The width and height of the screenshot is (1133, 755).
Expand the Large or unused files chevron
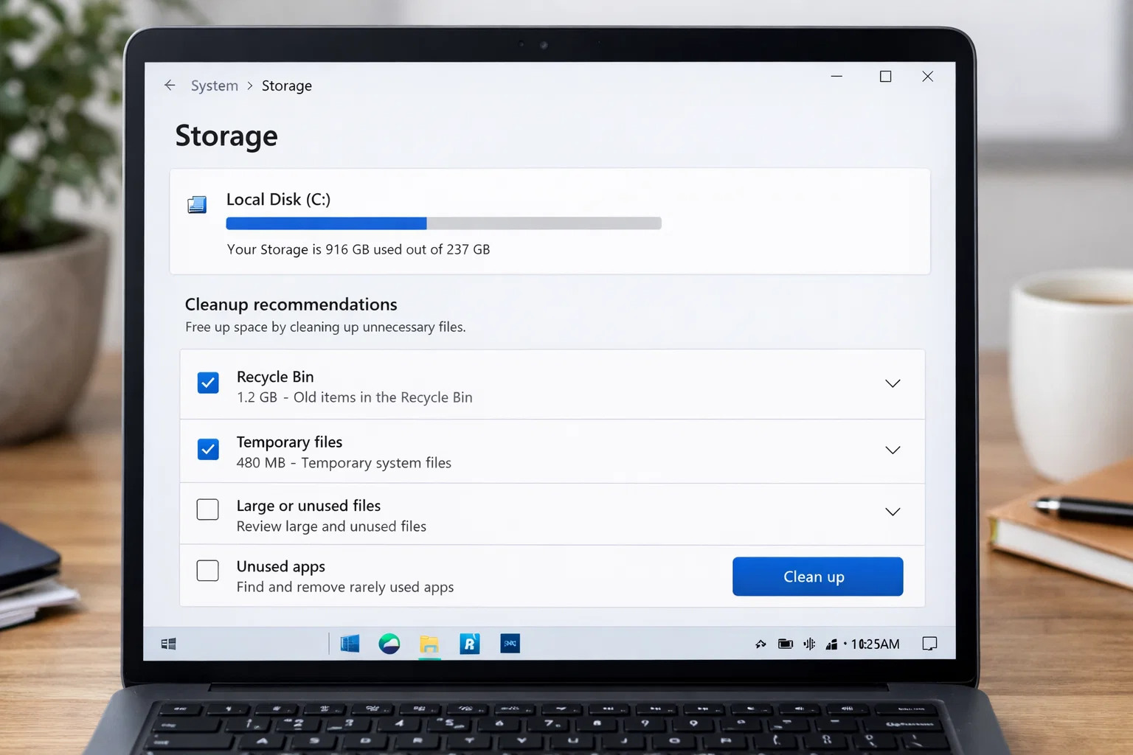(x=893, y=512)
